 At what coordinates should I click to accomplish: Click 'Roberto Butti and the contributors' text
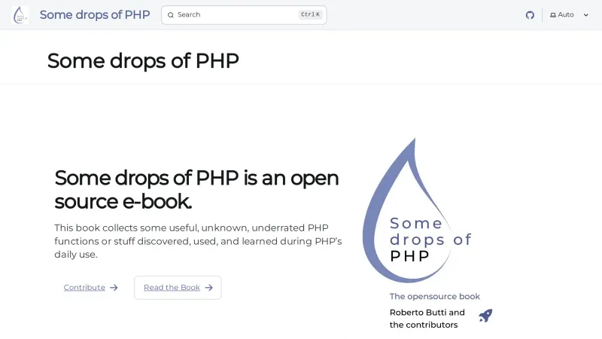click(x=427, y=319)
